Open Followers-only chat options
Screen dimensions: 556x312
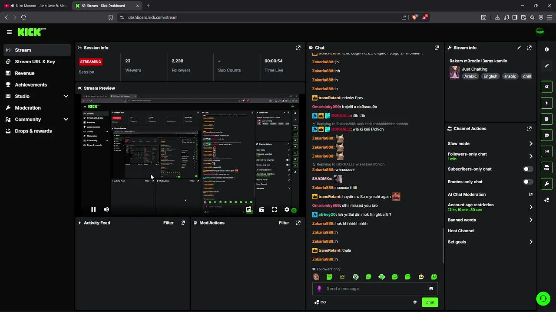(x=490, y=156)
